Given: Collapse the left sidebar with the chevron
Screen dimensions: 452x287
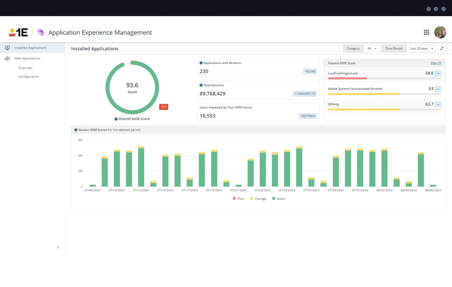Looking at the screenshot, I should [x=58, y=247].
